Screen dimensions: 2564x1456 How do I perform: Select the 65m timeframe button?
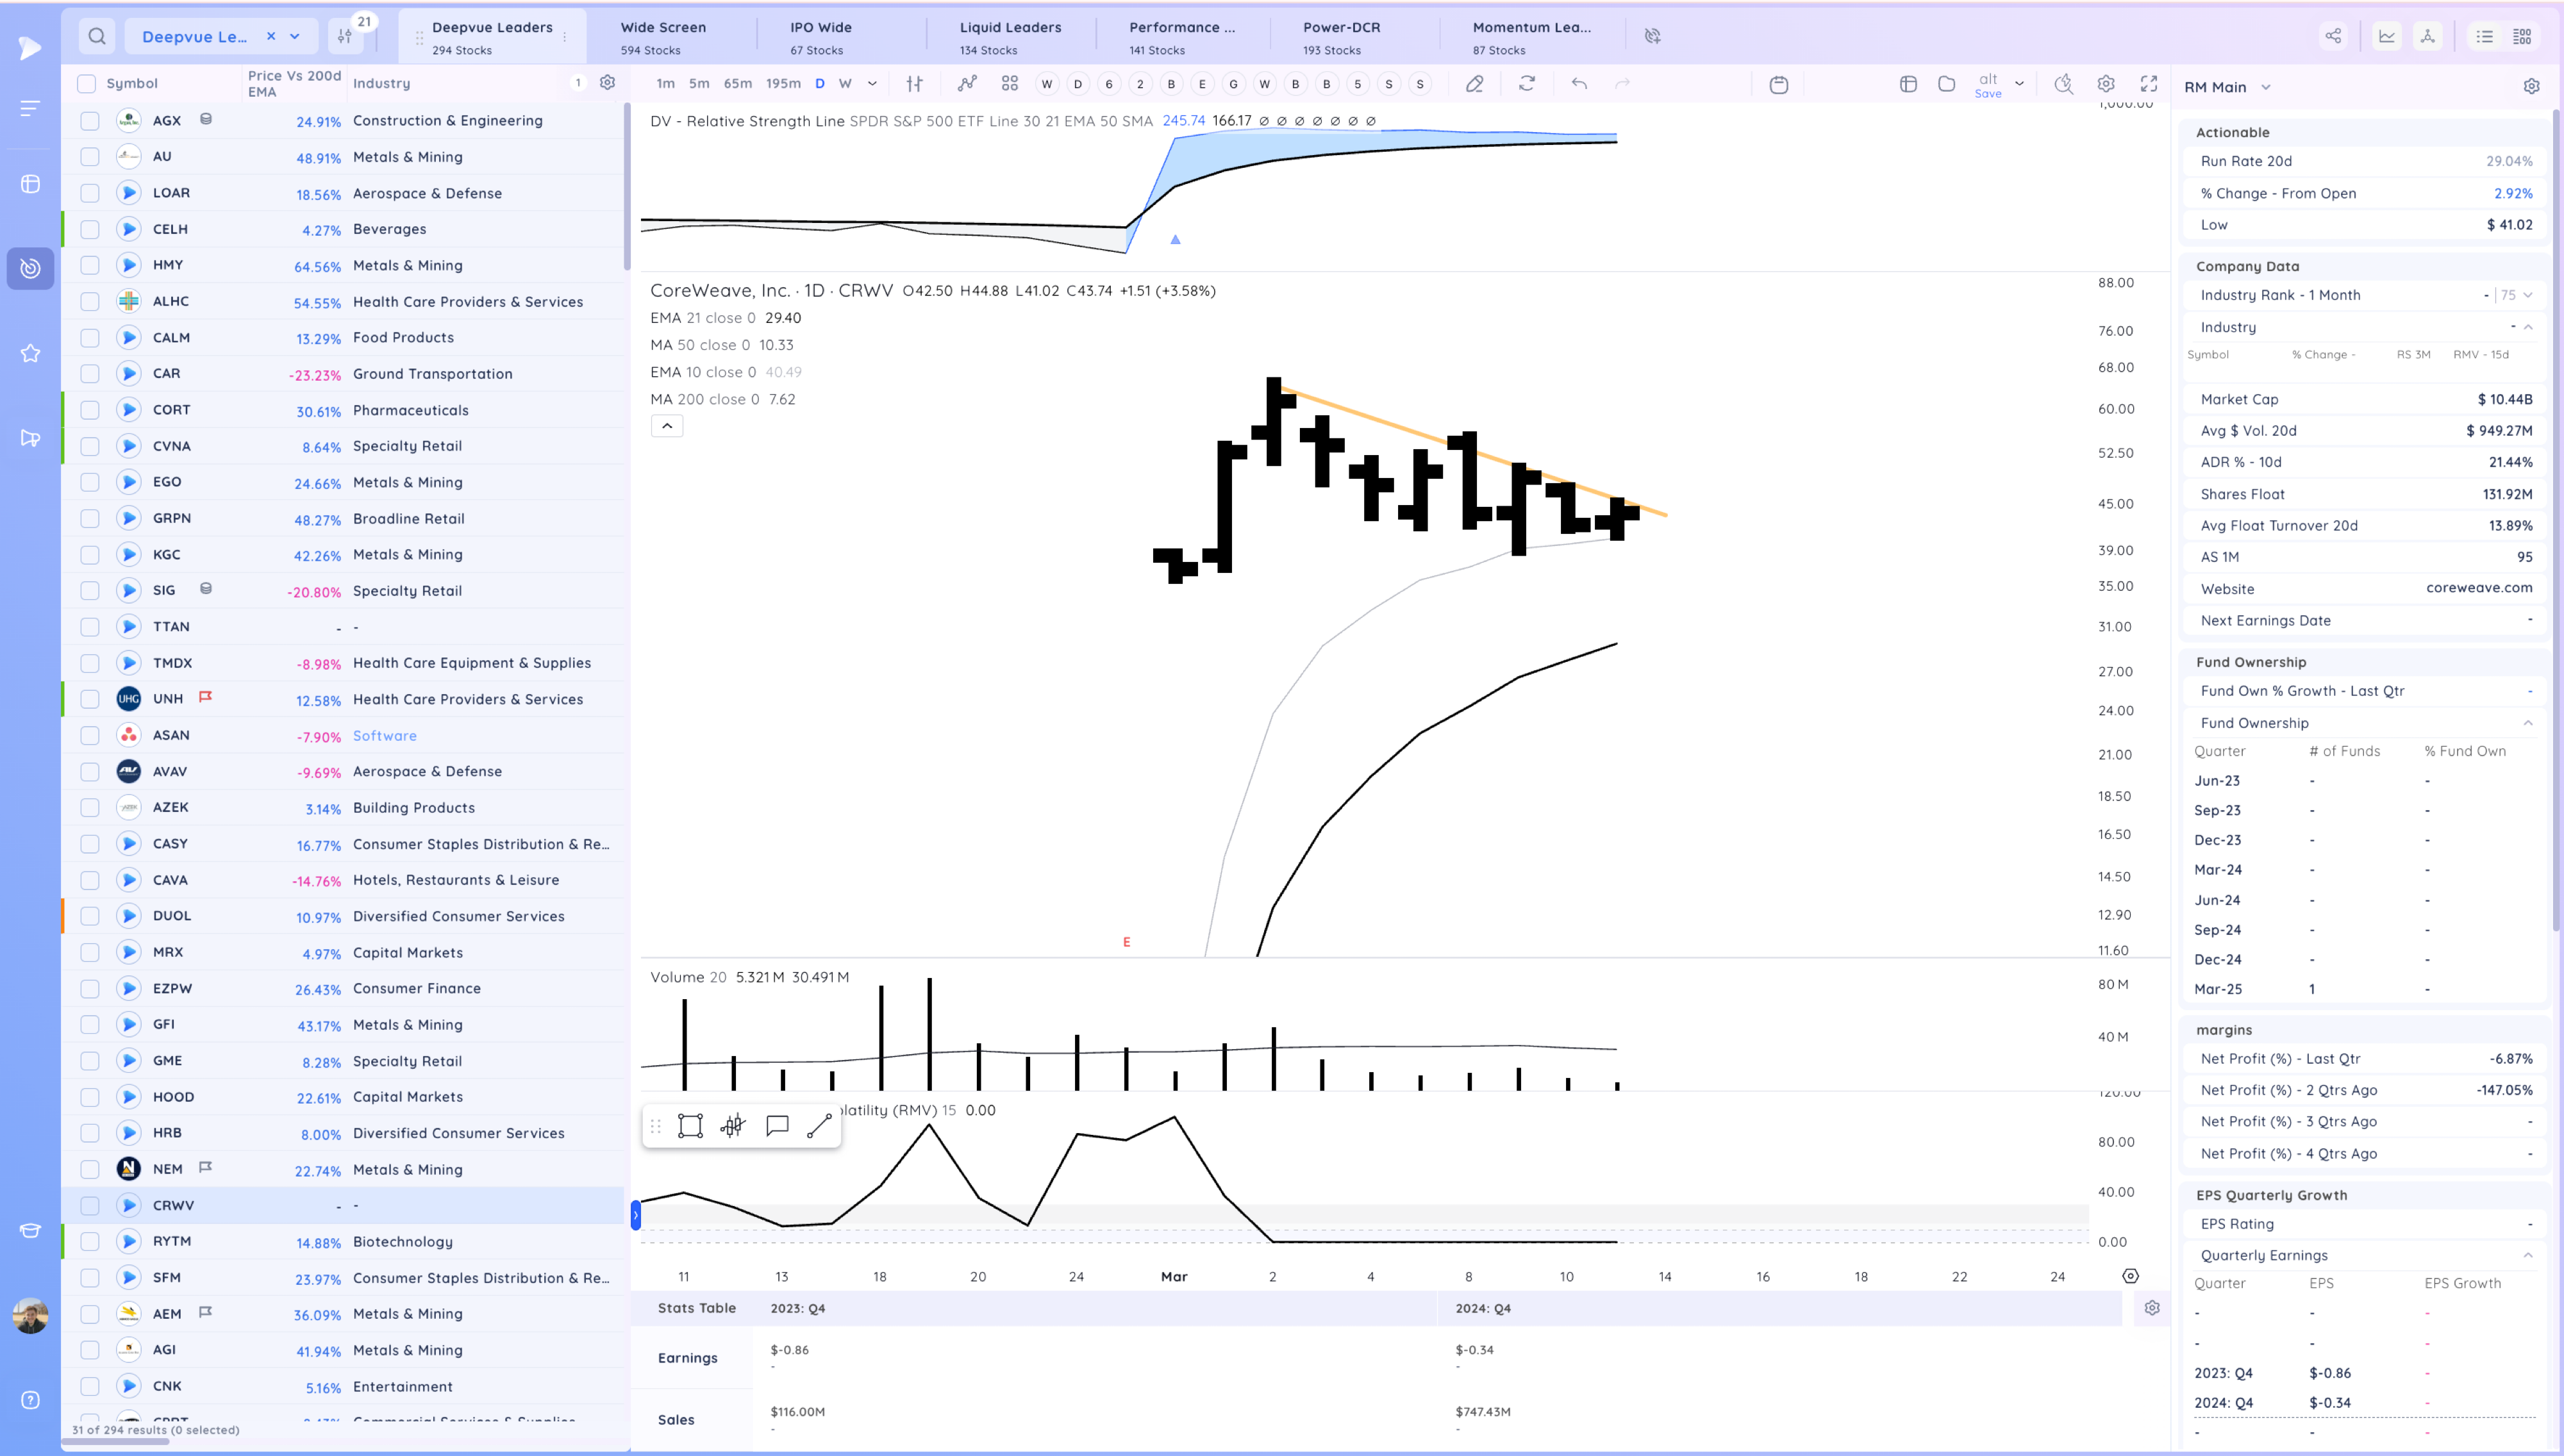737,84
